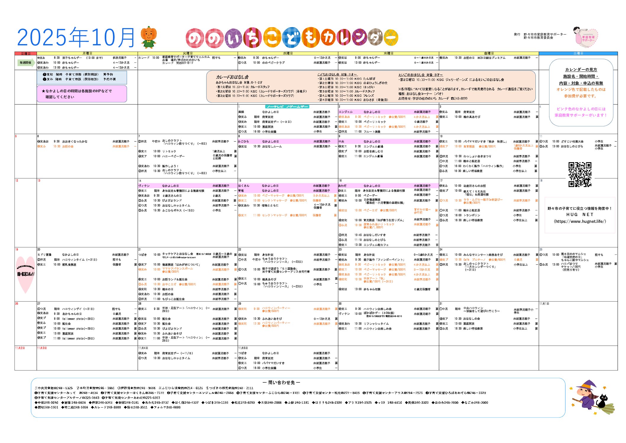The width and height of the screenshot is (626, 443).
Task: Click the pink ★なかよしの日 notice box
Action: click(82, 94)
